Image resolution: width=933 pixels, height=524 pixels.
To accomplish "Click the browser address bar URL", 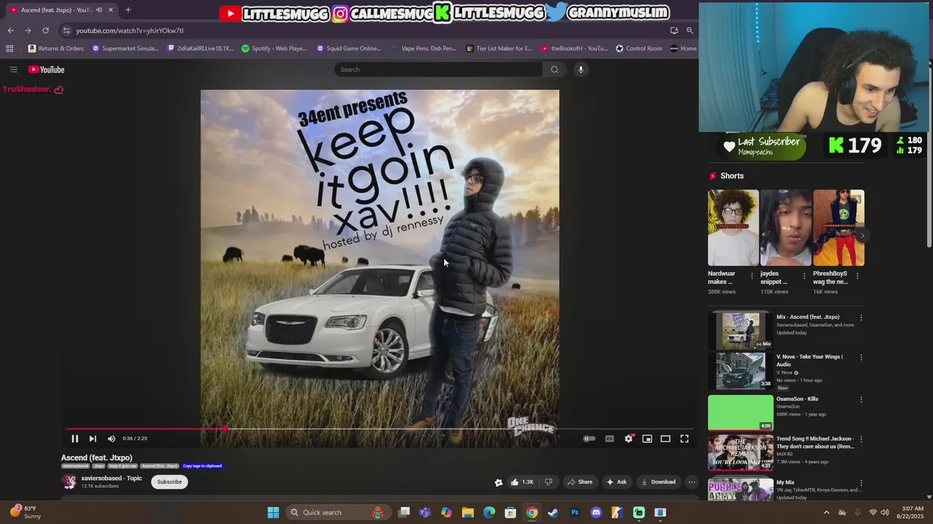I will coord(130,31).
